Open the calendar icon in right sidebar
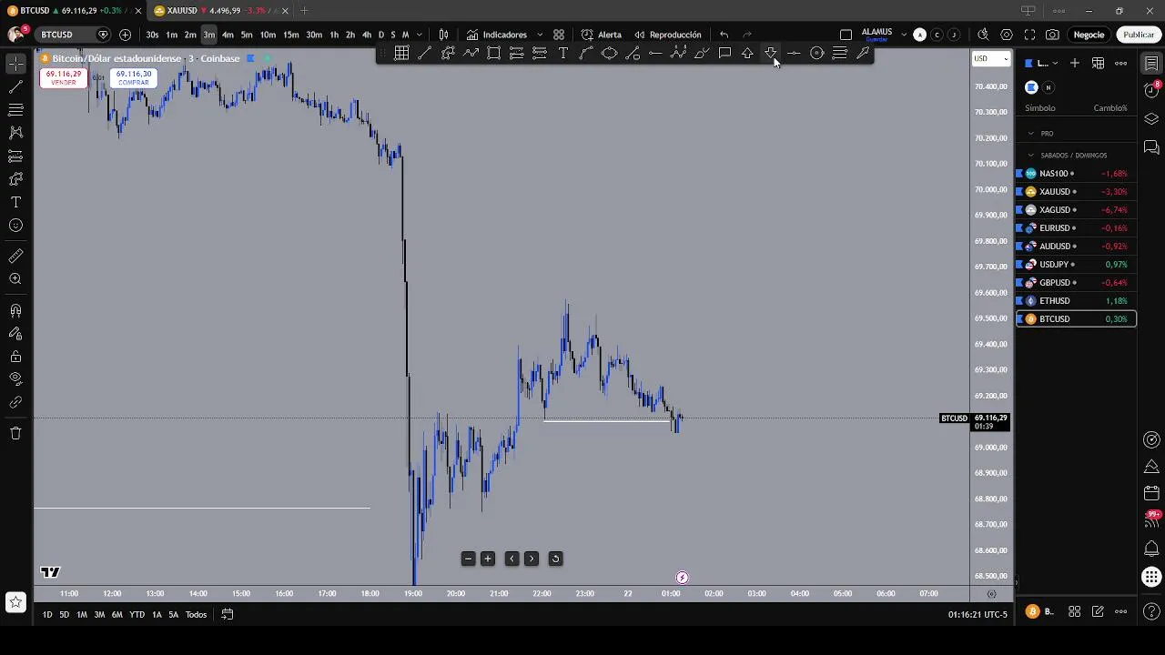This screenshot has width=1165, height=655. point(1151,493)
